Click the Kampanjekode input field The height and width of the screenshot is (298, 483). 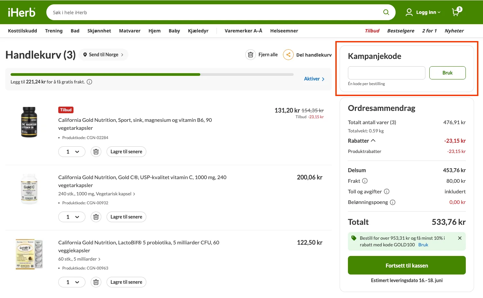pyautogui.click(x=387, y=73)
